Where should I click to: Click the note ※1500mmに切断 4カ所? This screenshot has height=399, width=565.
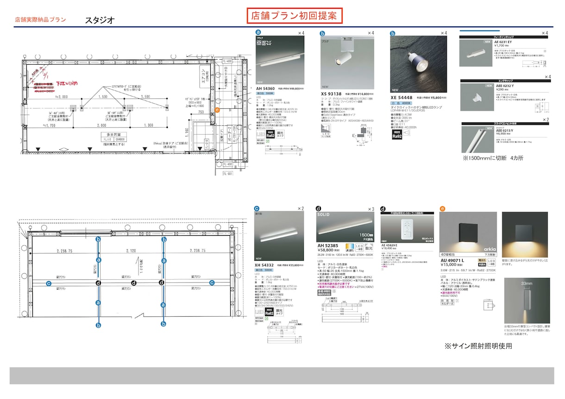pyautogui.click(x=493, y=158)
